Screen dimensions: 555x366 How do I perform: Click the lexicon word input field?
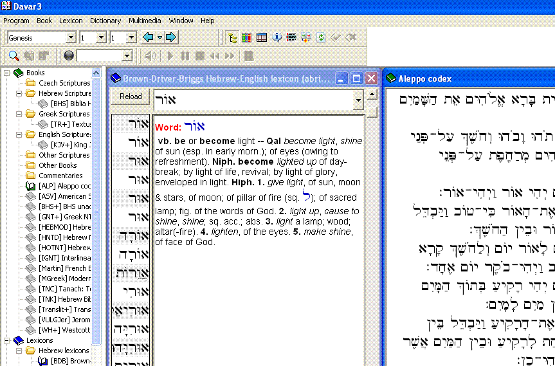click(254, 100)
